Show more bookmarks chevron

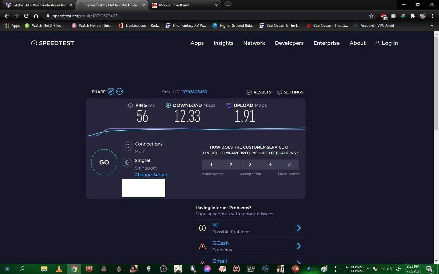click(432, 26)
